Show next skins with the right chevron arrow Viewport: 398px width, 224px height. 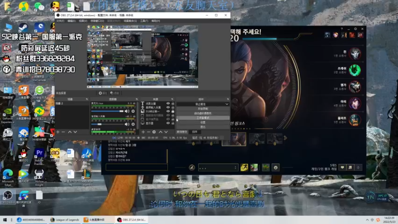point(286,138)
